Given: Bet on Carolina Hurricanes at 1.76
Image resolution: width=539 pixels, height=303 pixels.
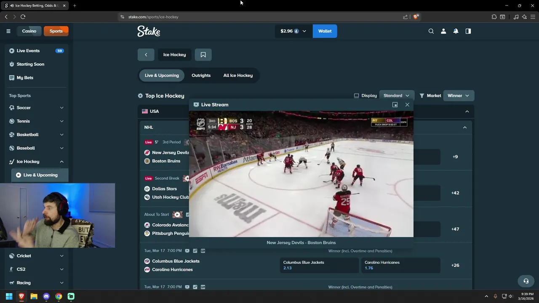Looking at the screenshot, I should click(x=401, y=265).
